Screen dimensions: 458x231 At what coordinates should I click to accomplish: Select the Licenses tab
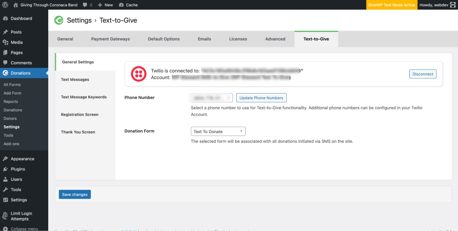pos(238,39)
